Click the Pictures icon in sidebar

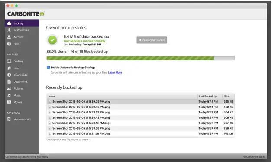tap(9, 88)
